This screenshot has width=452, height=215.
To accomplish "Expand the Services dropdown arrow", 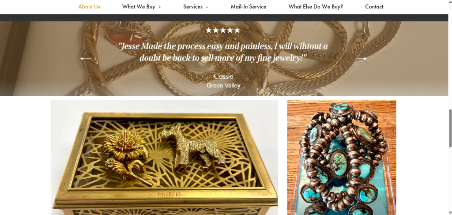I will click(x=207, y=7).
